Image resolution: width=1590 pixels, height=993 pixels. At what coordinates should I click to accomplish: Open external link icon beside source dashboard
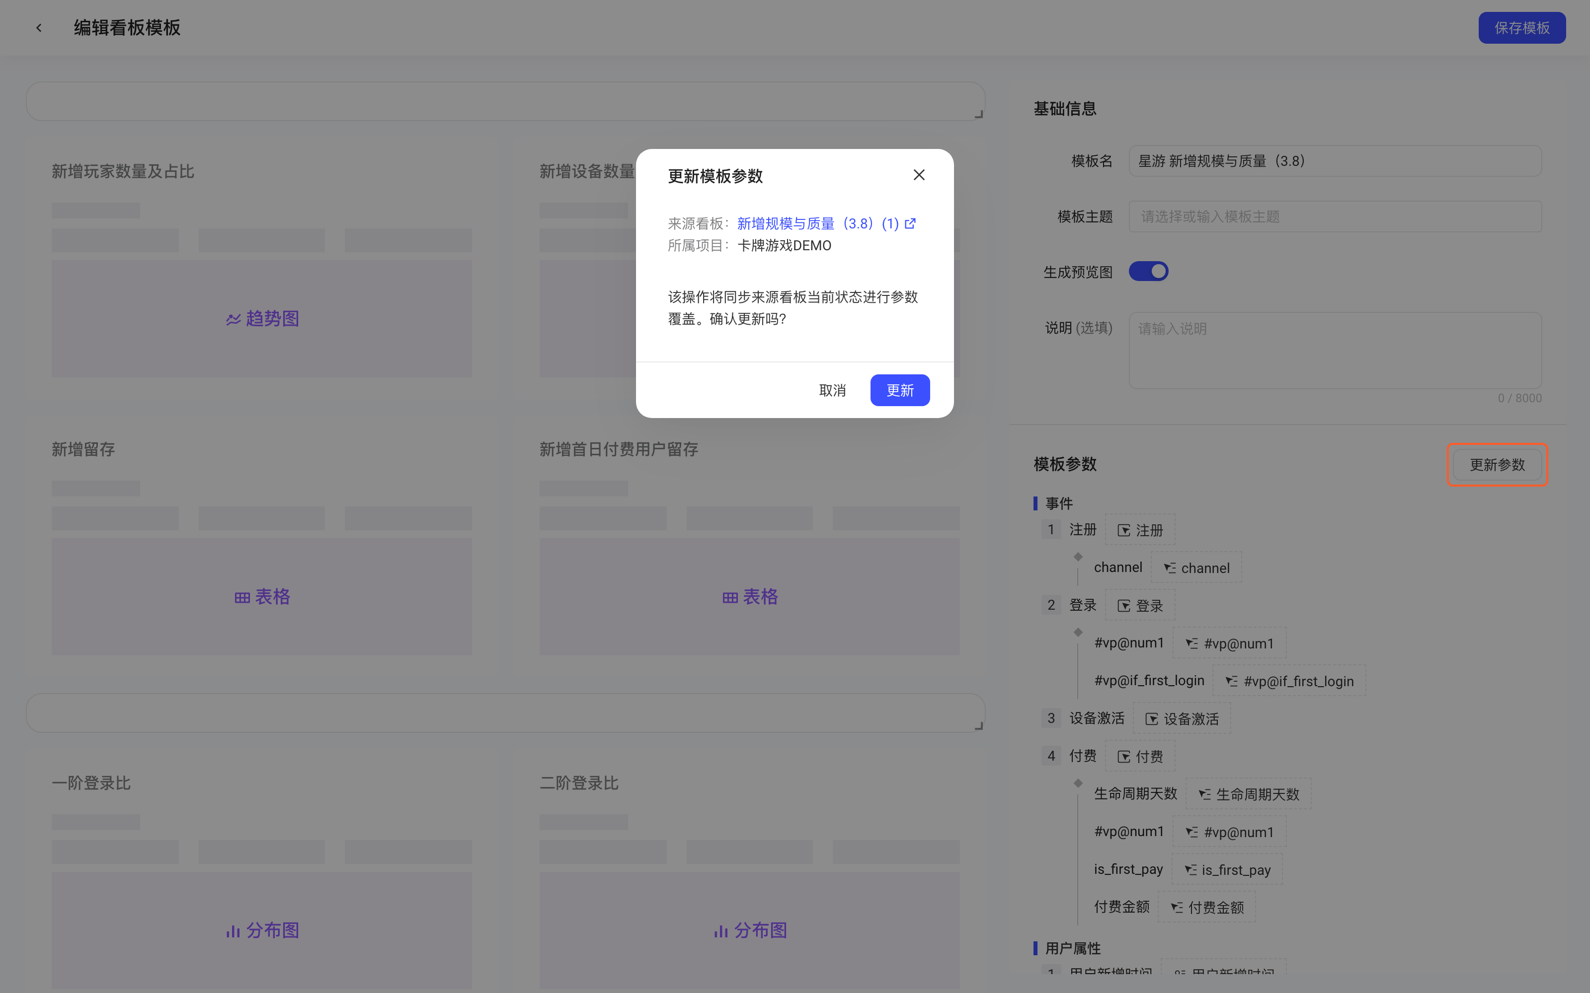[910, 224]
